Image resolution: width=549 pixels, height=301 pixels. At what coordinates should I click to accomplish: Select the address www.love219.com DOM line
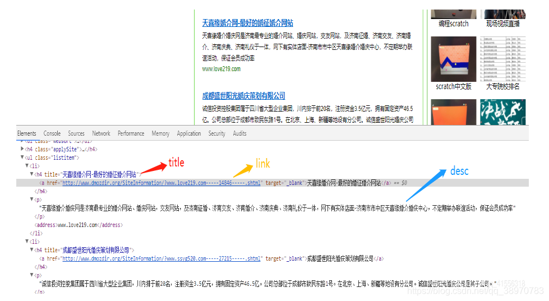(79, 225)
